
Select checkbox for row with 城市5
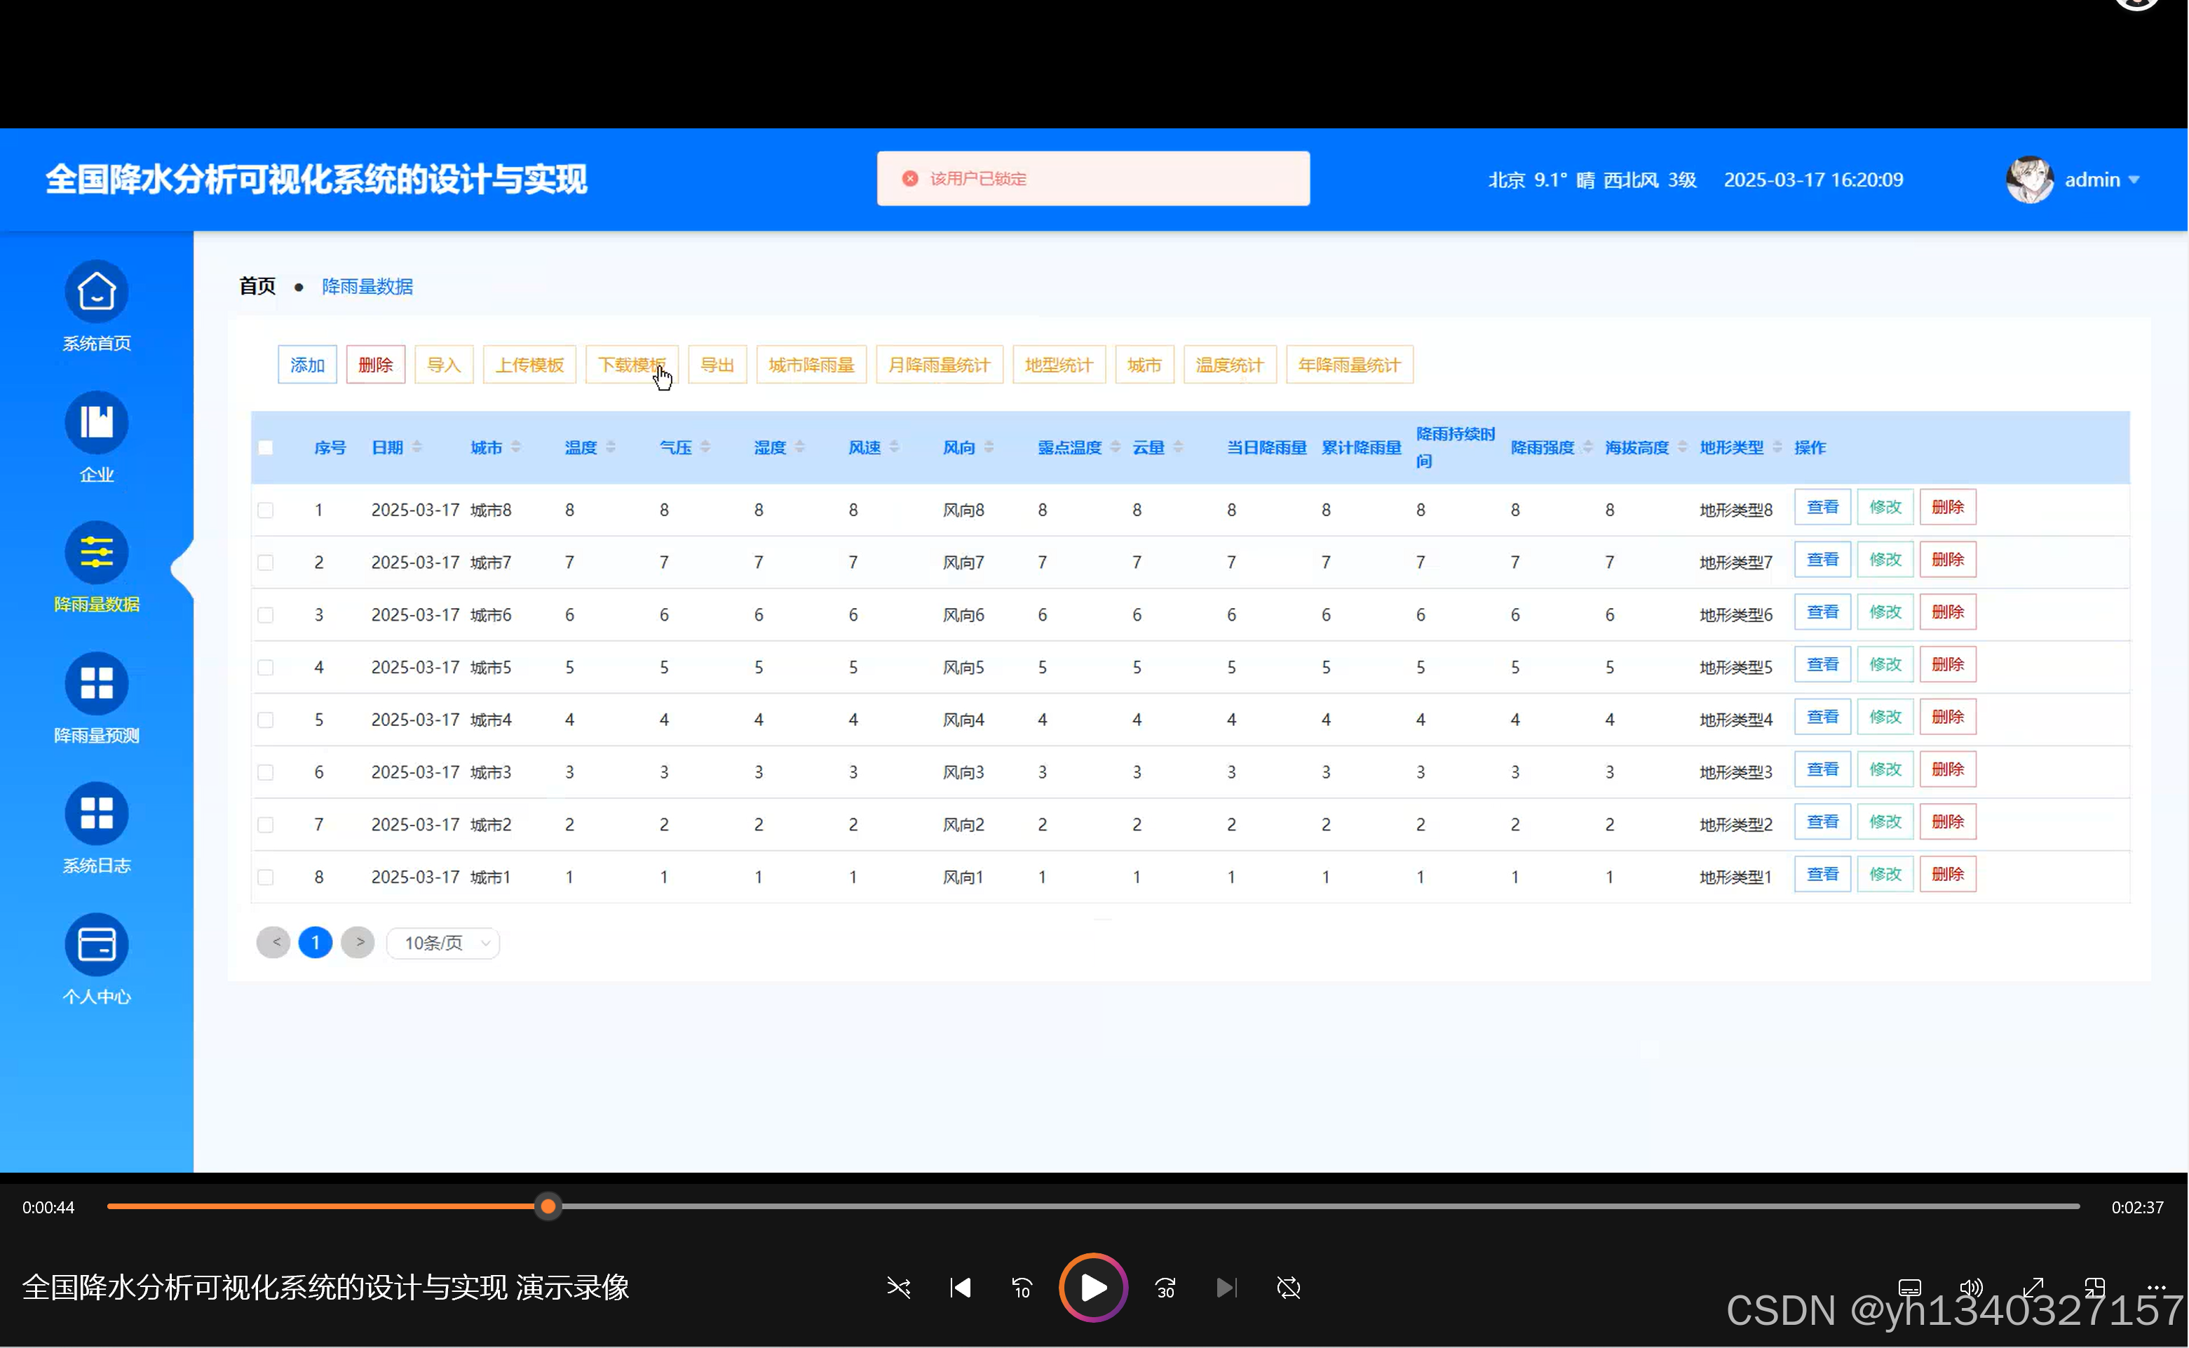pyautogui.click(x=266, y=668)
